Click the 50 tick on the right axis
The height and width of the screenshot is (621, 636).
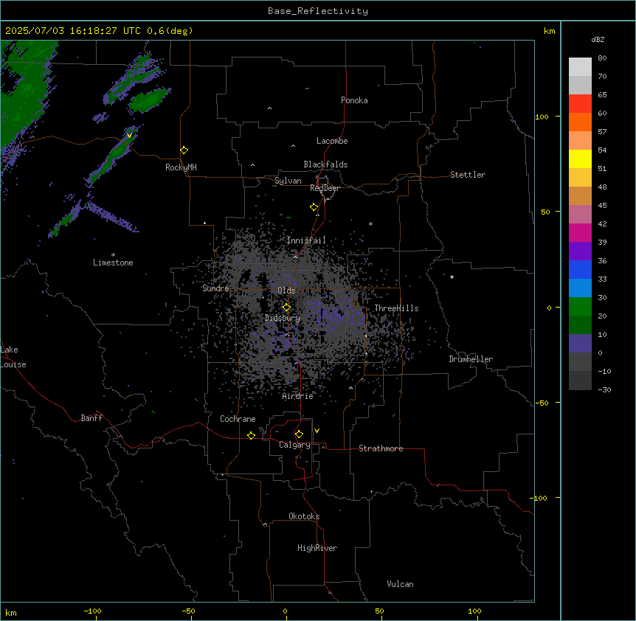545,212
